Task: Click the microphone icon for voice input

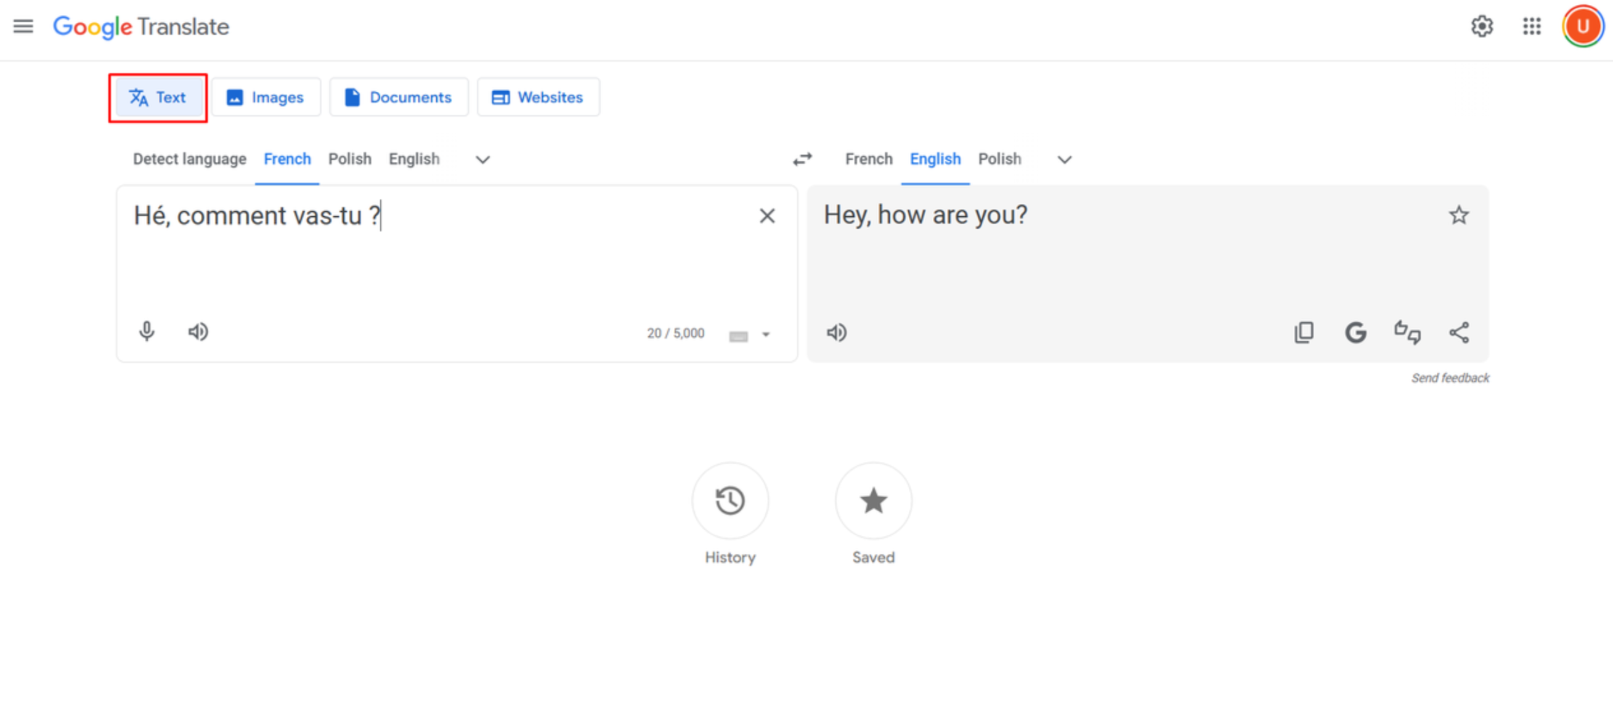Action: 147,332
